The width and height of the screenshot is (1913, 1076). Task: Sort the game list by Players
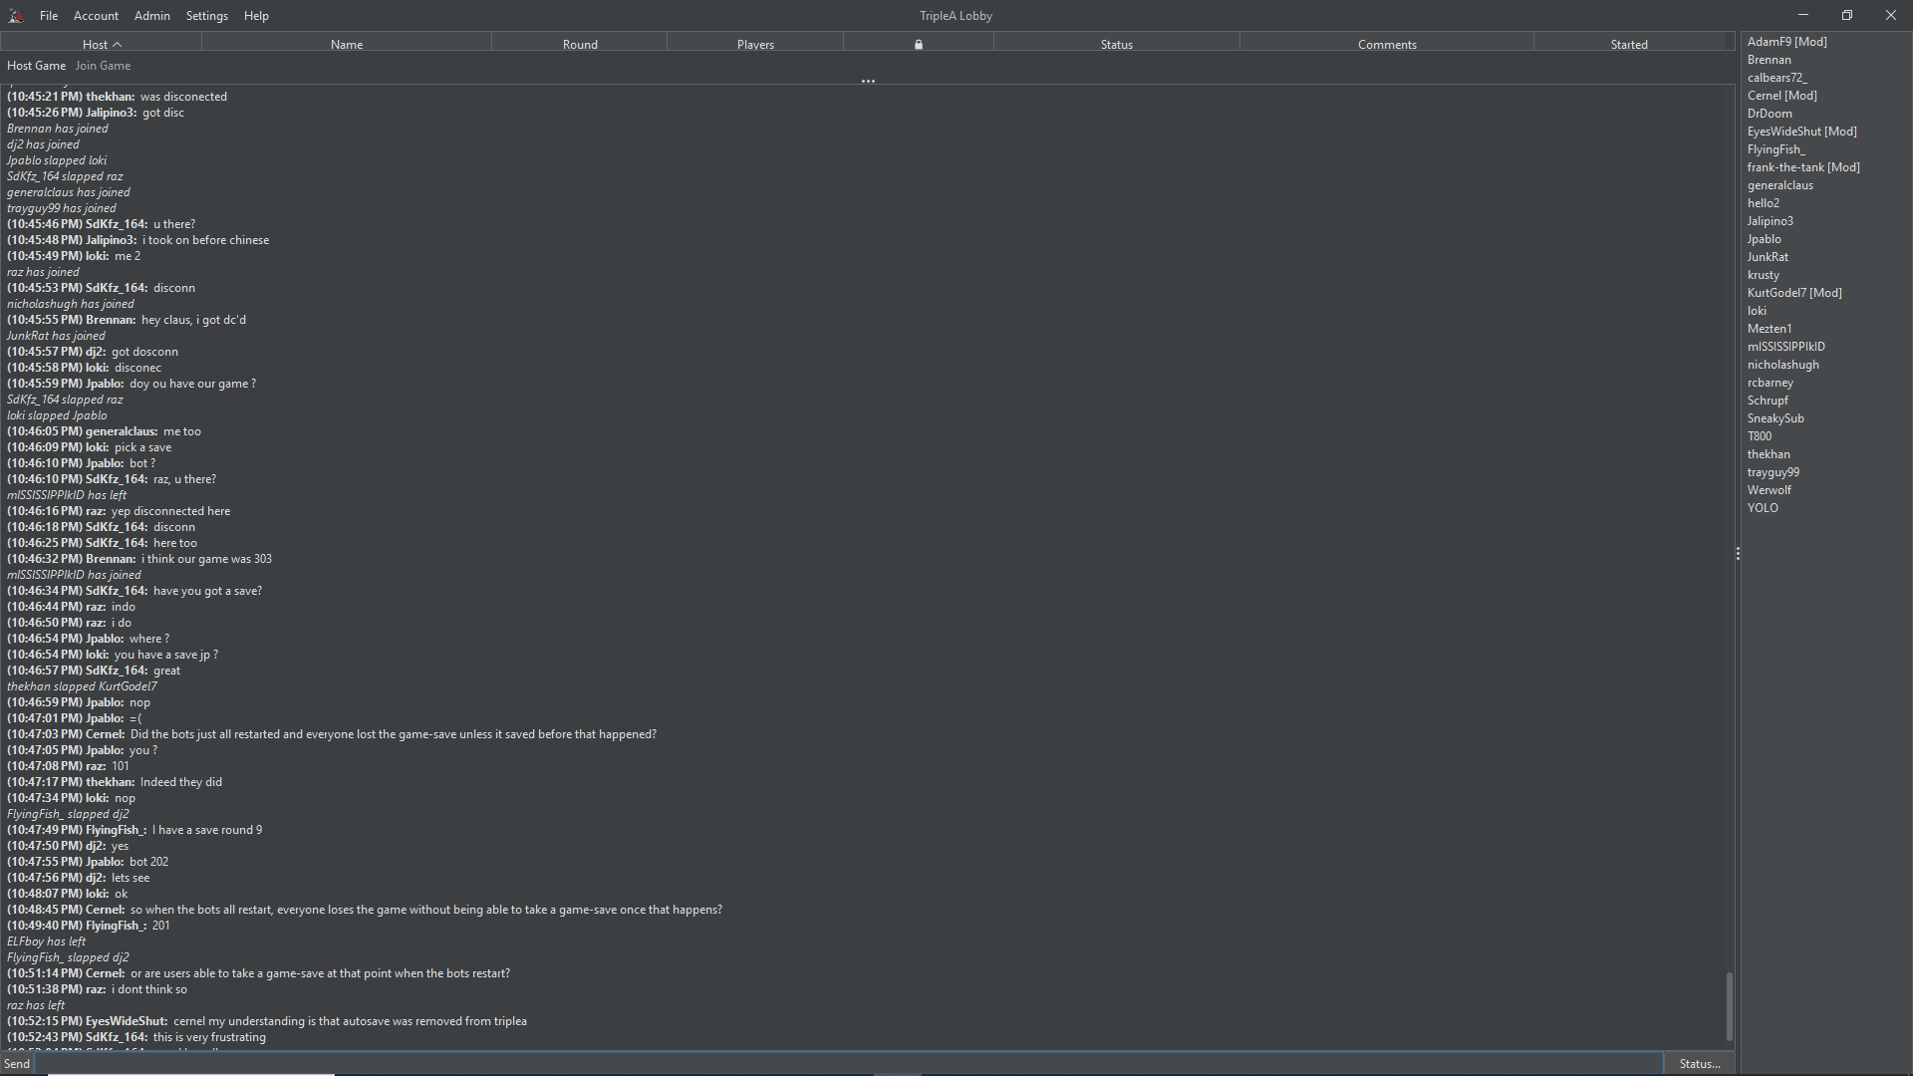tap(755, 44)
